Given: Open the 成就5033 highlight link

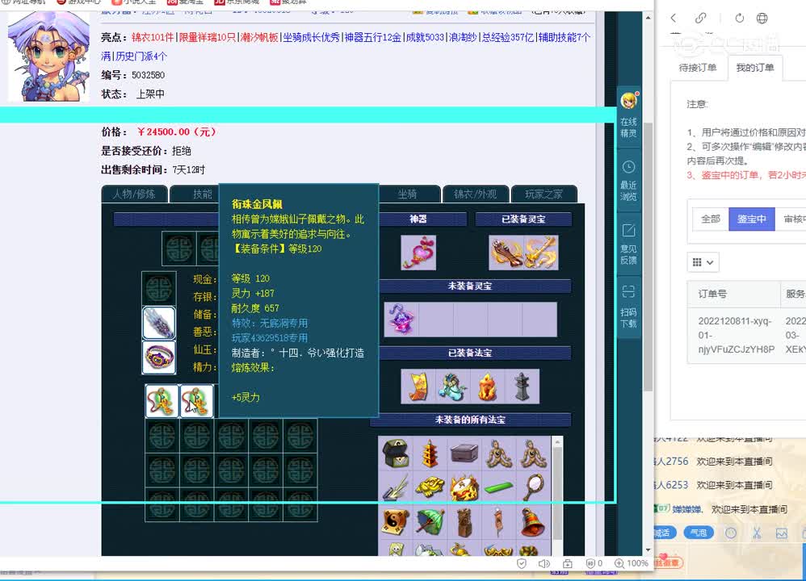Looking at the screenshot, I should pos(425,37).
